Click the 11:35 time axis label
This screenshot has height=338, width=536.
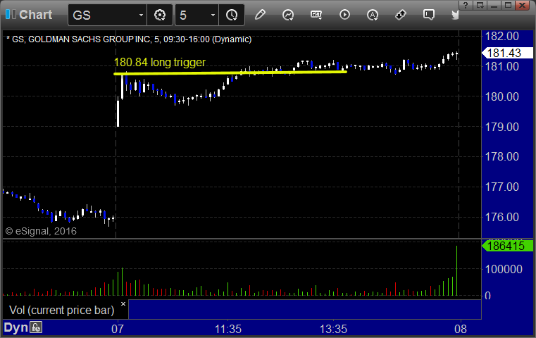coord(228,329)
